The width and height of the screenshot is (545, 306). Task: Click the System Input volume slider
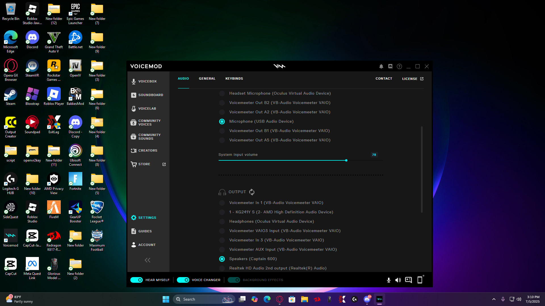point(346,160)
